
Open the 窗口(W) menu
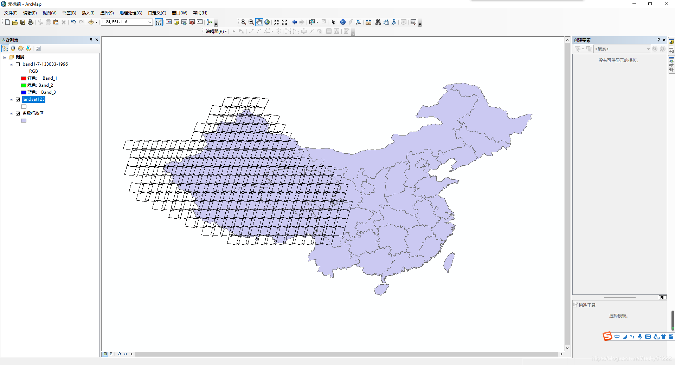tap(180, 13)
